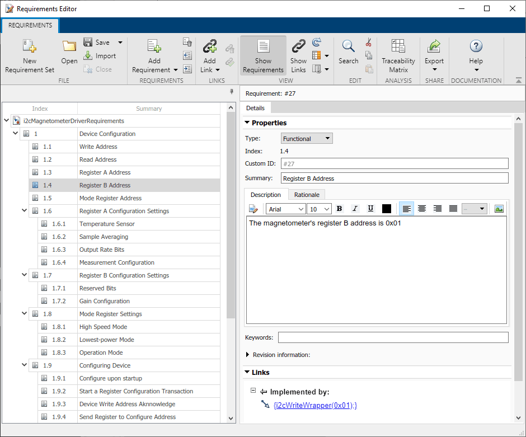Switch to the Rationale tab
The image size is (526, 437).
tap(306, 195)
